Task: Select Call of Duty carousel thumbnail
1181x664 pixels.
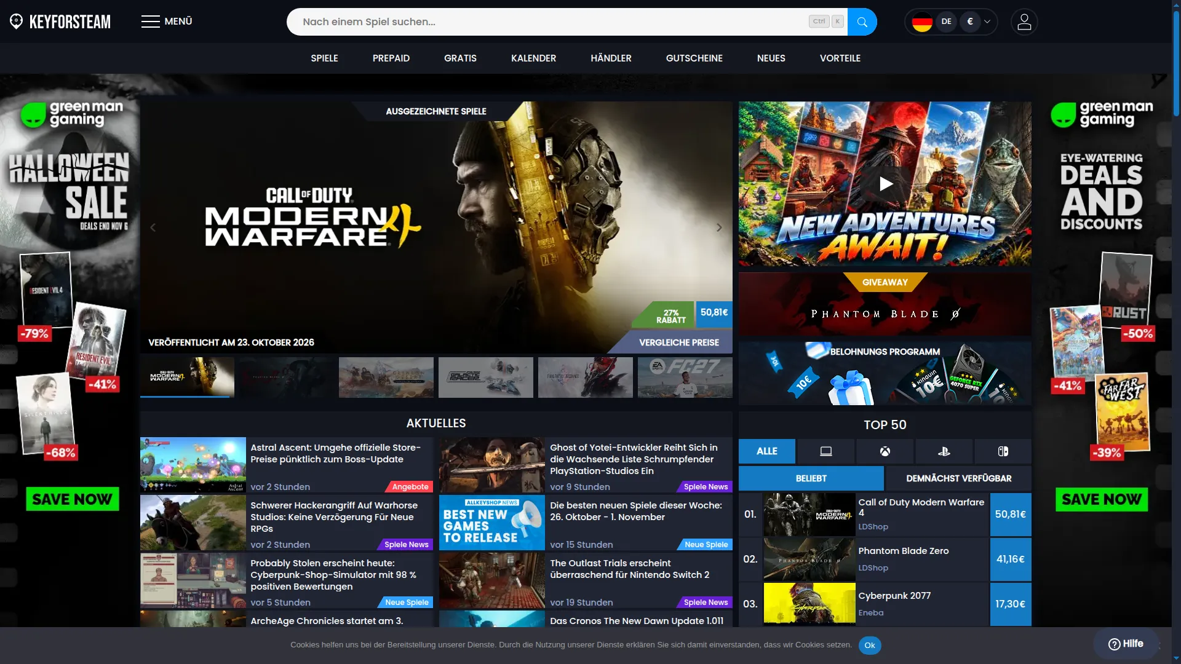Action: click(187, 377)
